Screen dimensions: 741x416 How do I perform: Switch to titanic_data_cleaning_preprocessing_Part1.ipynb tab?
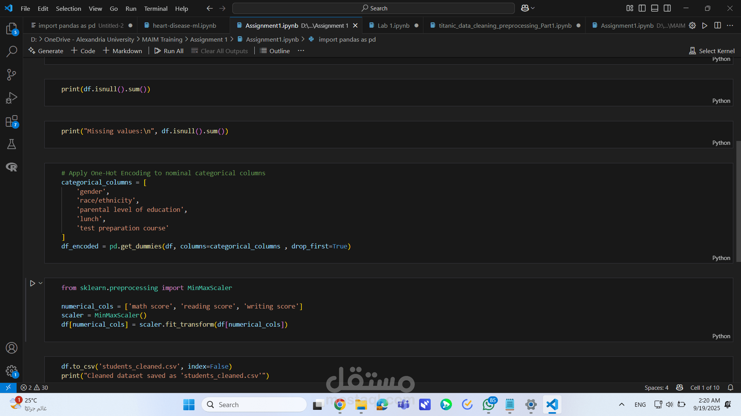[505, 25]
